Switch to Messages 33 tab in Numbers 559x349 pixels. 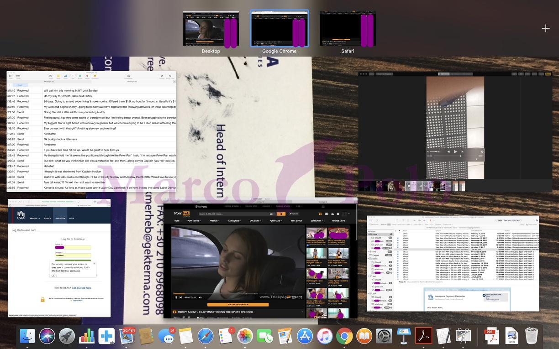pyautogui.click(x=132, y=82)
